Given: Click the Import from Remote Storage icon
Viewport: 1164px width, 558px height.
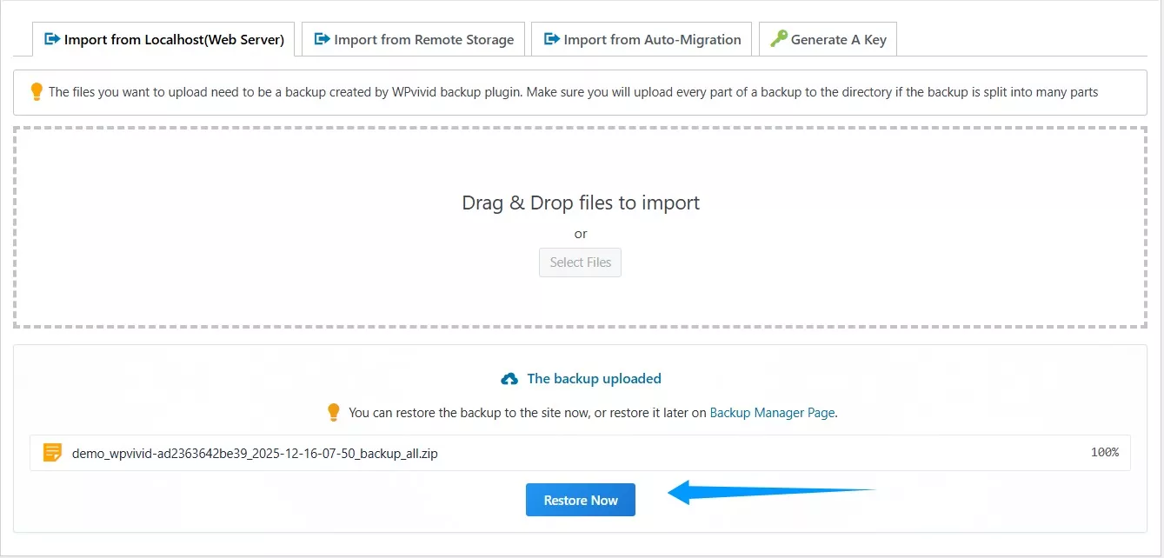Looking at the screenshot, I should pos(323,39).
